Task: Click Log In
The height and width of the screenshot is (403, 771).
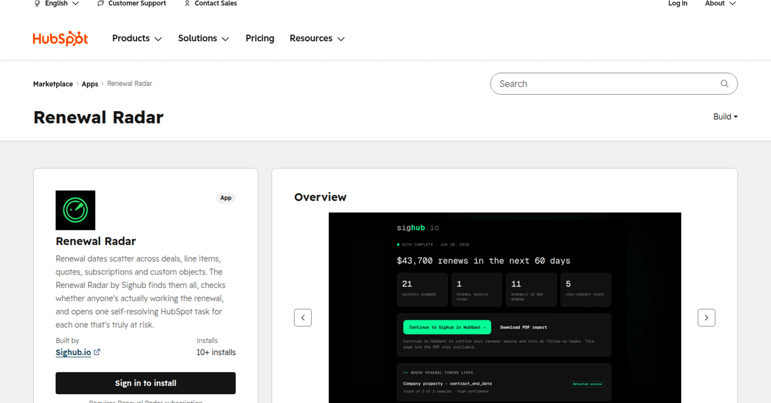Action: tap(677, 3)
